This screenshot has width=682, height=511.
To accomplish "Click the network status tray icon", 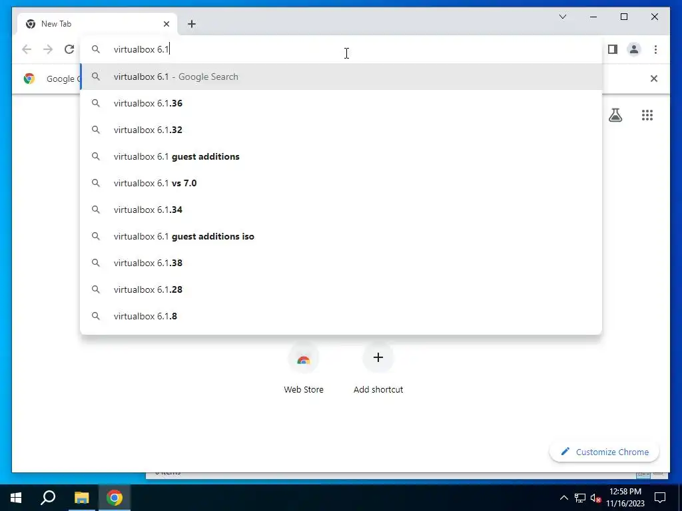I will [x=580, y=498].
